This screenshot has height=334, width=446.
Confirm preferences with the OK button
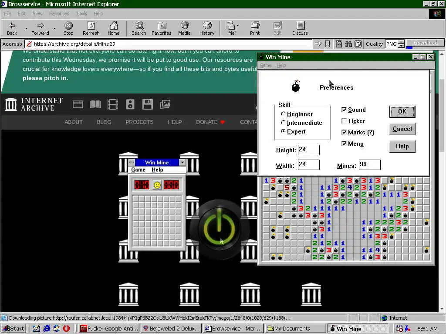(x=402, y=111)
